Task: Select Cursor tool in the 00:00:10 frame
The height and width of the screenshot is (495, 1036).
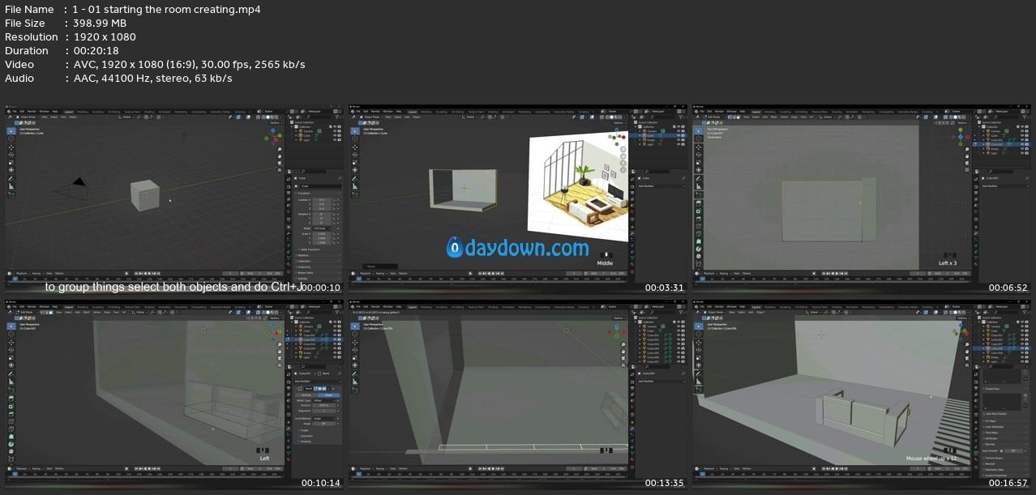Action: pyautogui.click(x=11, y=139)
